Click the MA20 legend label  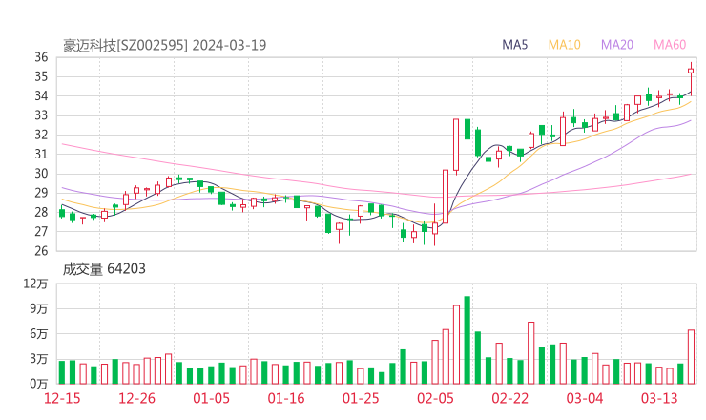617,45
